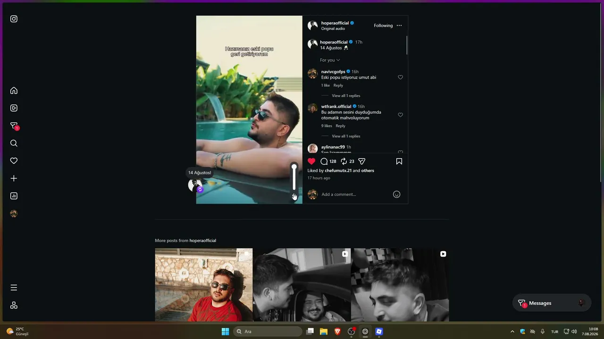Like the wtfrank.official comment

[x=400, y=115]
